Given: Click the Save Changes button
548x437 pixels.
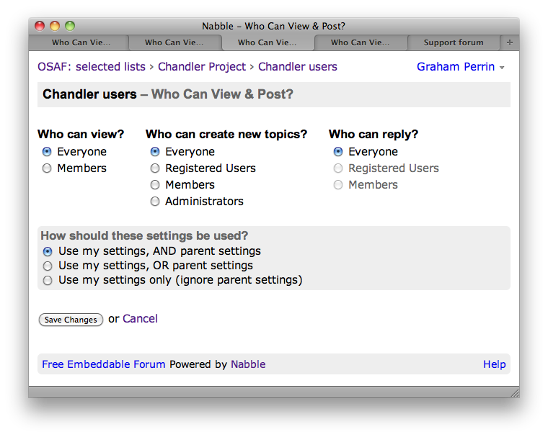Looking at the screenshot, I should click(71, 320).
